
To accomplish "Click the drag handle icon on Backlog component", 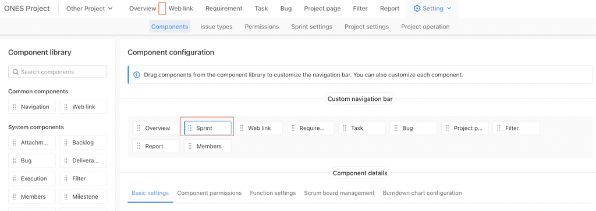I will (x=66, y=143).
